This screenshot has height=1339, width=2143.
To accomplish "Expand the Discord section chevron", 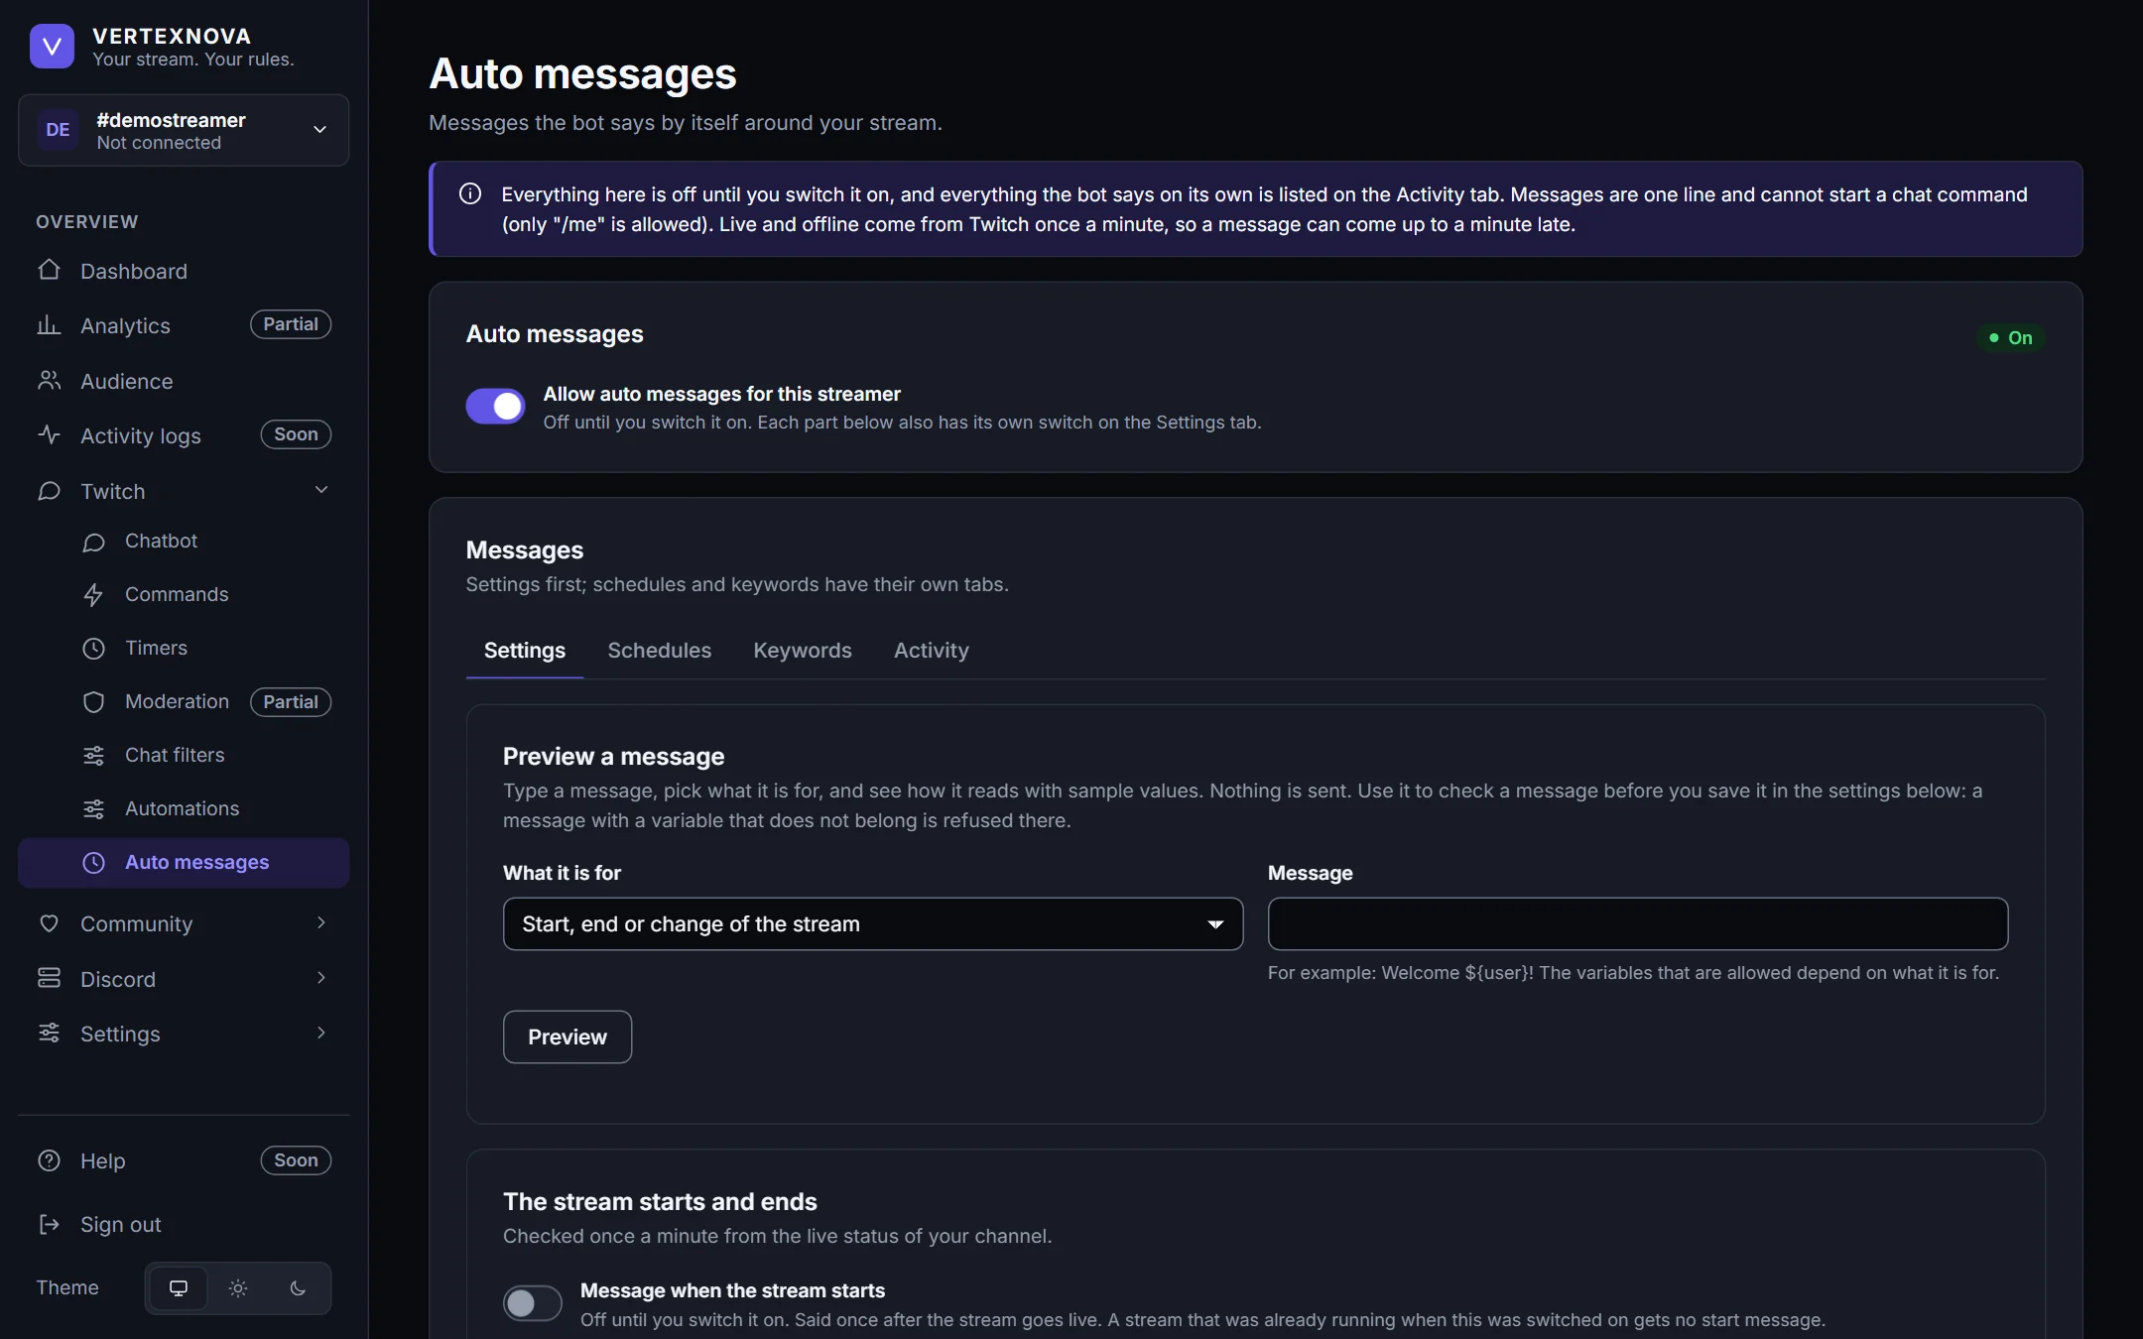I will point(321,978).
